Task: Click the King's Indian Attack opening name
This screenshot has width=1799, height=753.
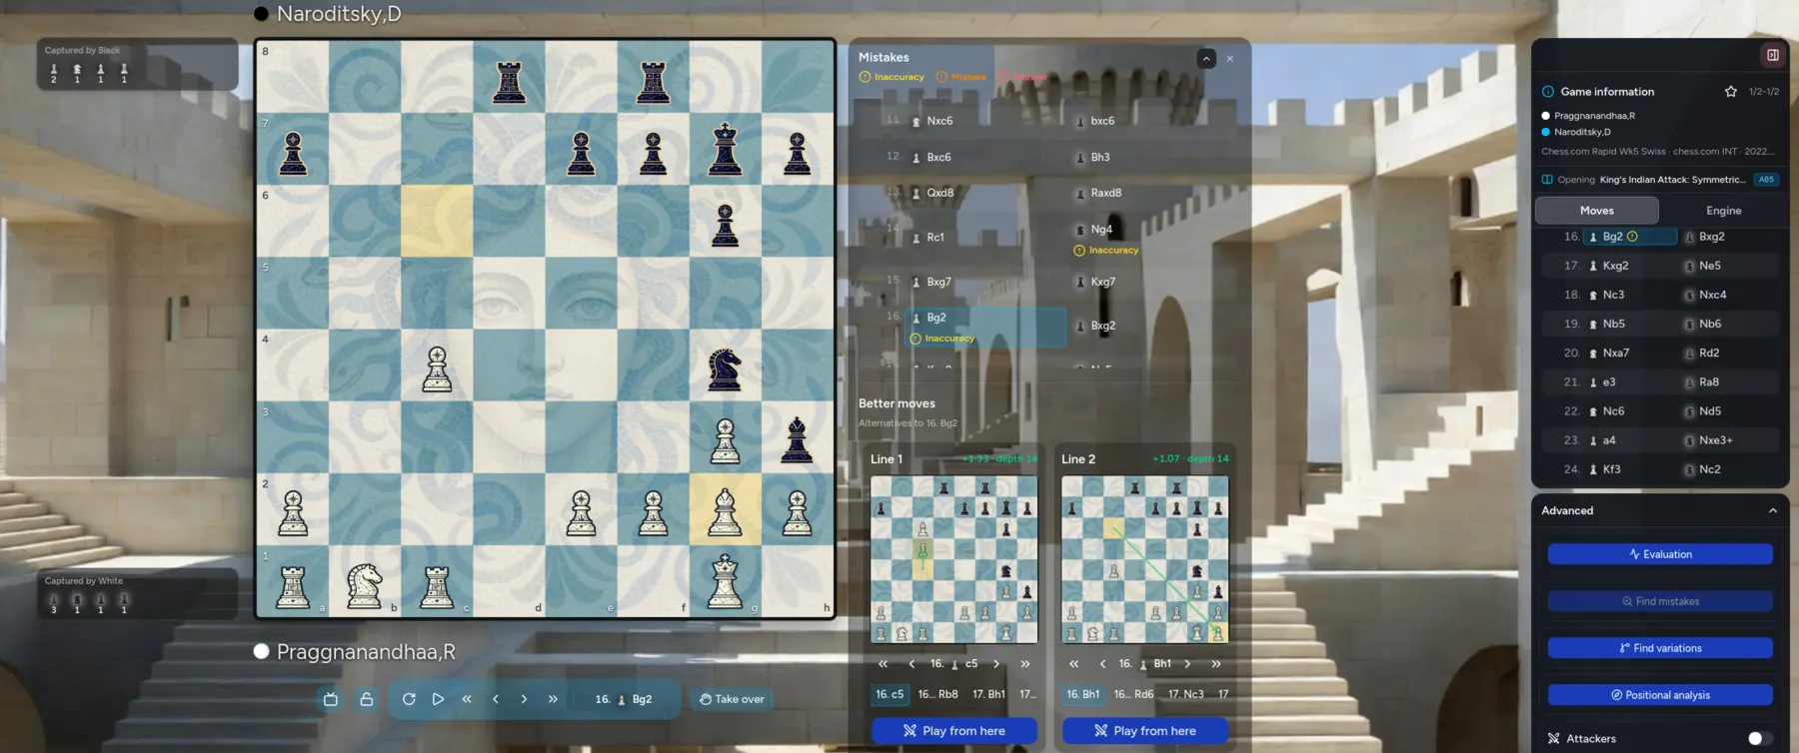Action: [1672, 180]
